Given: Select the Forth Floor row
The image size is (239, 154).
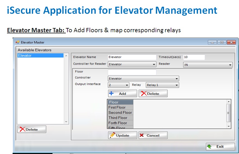Looking at the screenshot, I should [x=120, y=123].
